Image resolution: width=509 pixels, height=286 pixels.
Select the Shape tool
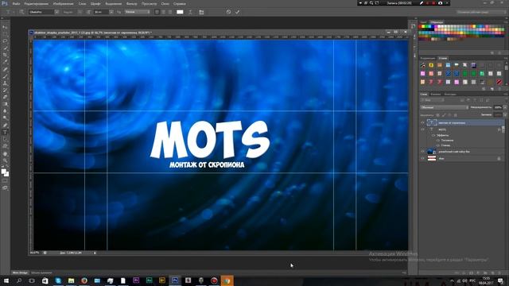point(5,146)
